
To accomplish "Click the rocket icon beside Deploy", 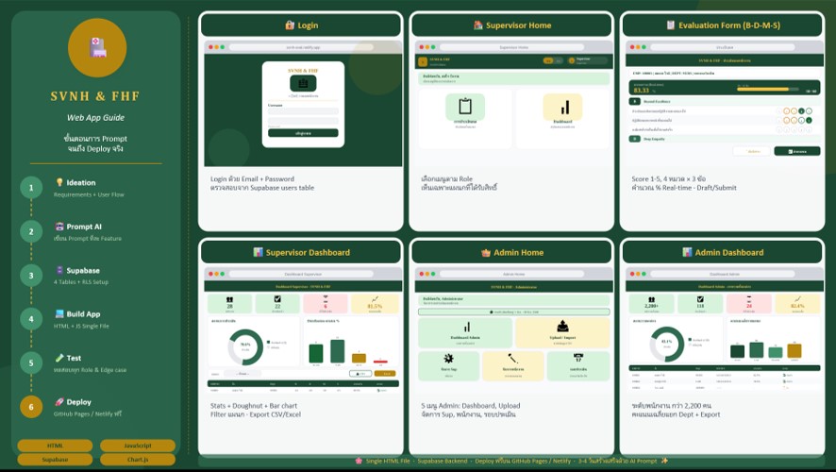I will pyautogui.click(x=59, y=401).
